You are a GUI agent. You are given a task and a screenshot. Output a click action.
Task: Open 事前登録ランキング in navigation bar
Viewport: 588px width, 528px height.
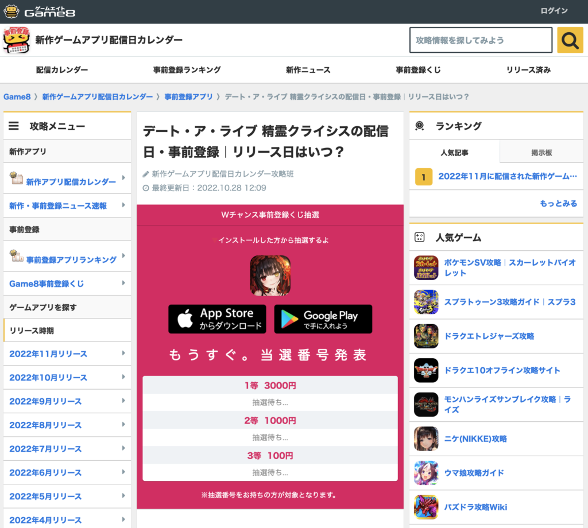pyautogui.click(x=187, y=70)
